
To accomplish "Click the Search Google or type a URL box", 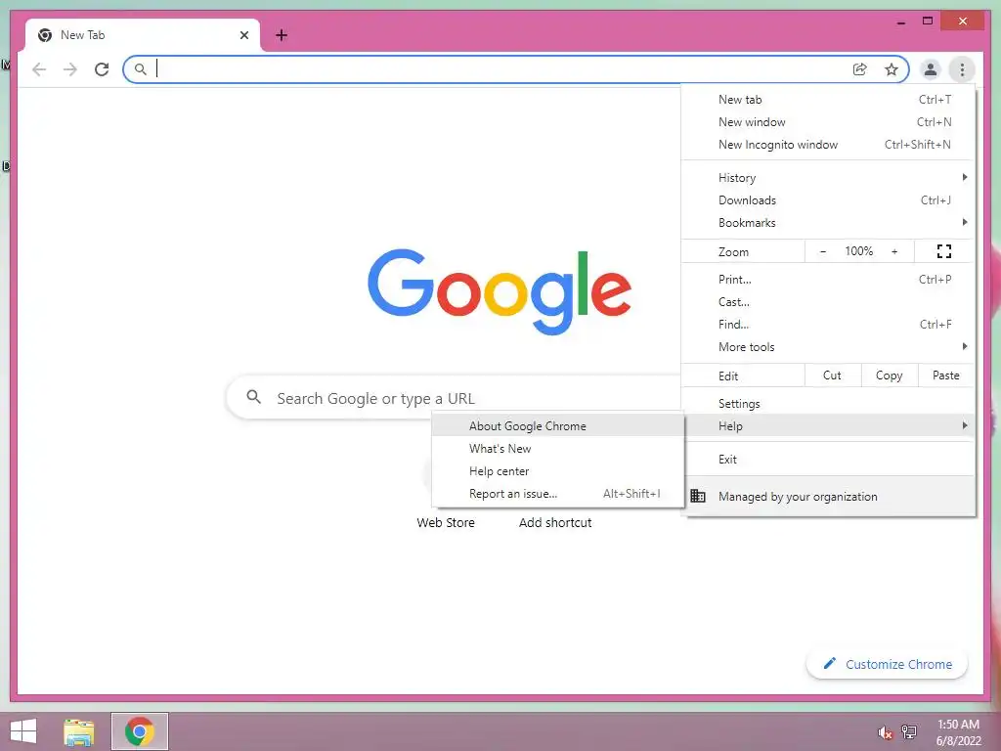I will pos(454,398).
